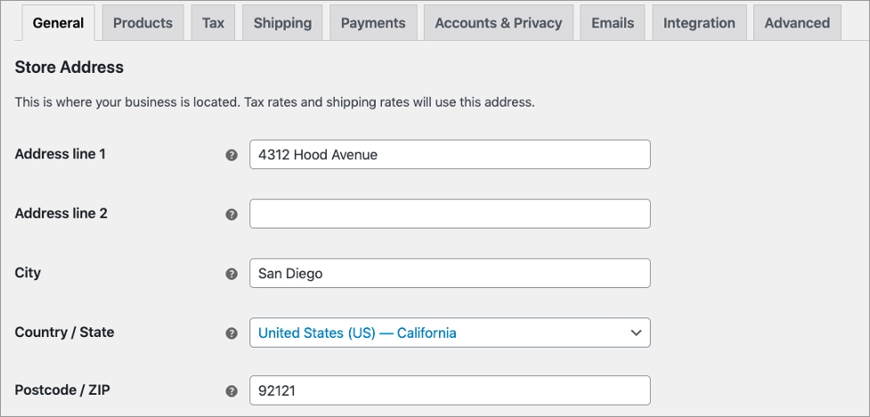Click the Address line 1 input field

pos(449,155)
